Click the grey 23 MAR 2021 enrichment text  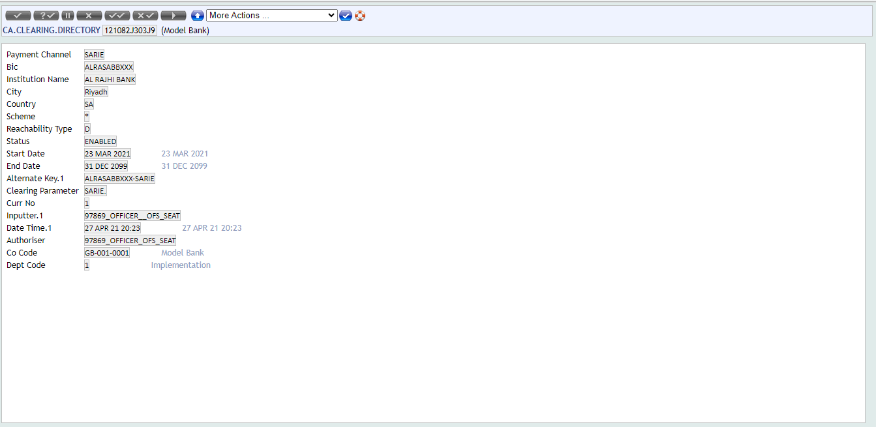pyautogui.click(x=185, y=154)
